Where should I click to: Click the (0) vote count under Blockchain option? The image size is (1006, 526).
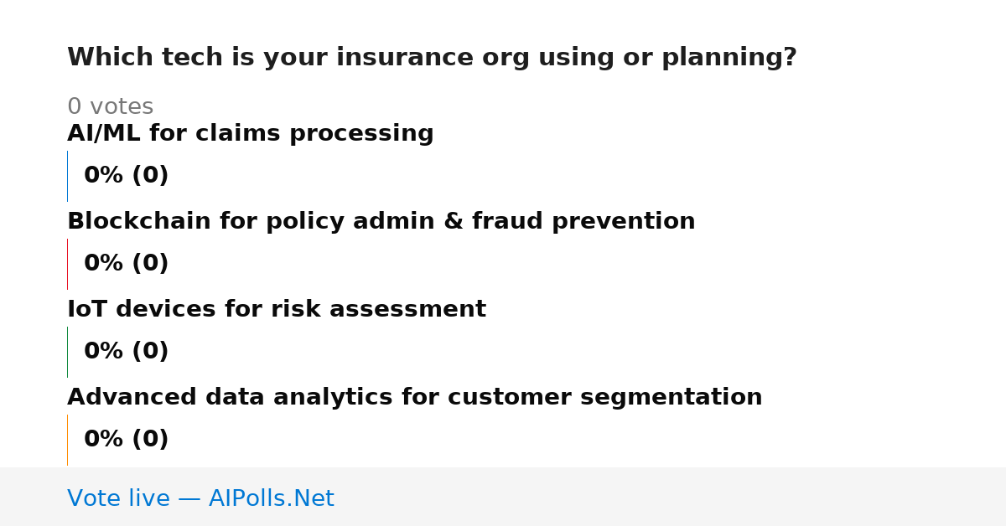(x=150, y=264)
